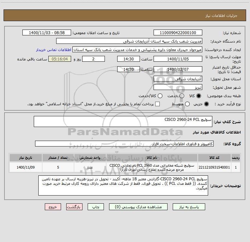The width and height of the screenshot is (250, 242).
Task: Click the price validity date 1400/12/07
Action: [178, 69]
